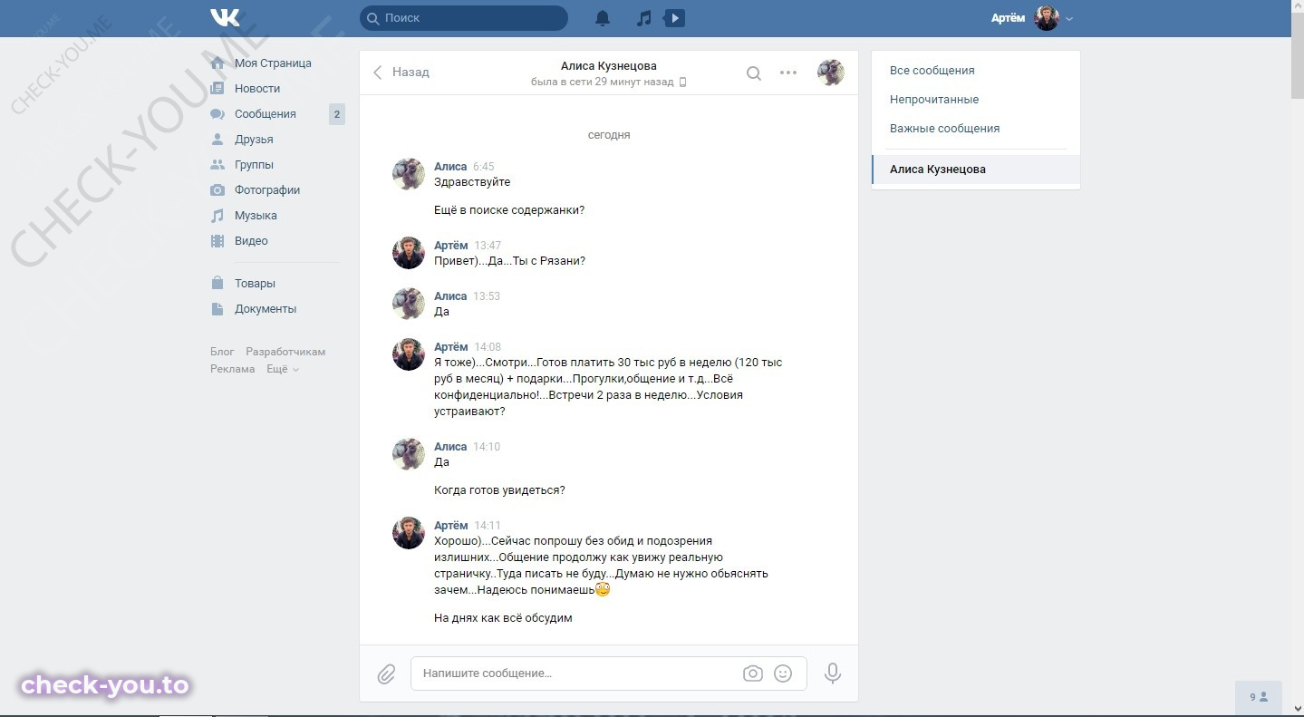The image size is (1304, 717).
Task: Select the message 'Ещё в поиске содержанки?'
Action: pyautogui.click(x=509, y=210)
